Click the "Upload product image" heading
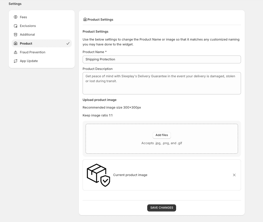Image resolution: width=263 pixels, height=222 pixels. tap(99, 100)
